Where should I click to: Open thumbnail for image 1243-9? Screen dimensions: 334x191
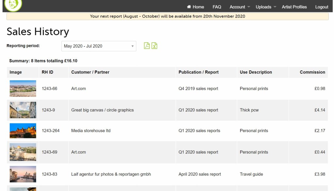tap(23, 110)
